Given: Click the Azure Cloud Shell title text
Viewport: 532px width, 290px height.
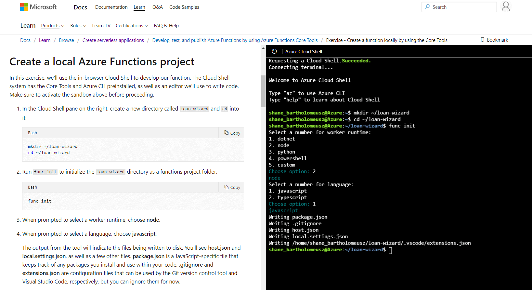Looking at the screenshot, I should click(x=304, y=52).
